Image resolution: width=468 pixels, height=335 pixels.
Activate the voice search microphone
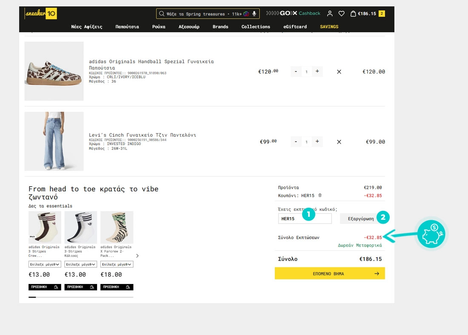[x=254, y=14]
